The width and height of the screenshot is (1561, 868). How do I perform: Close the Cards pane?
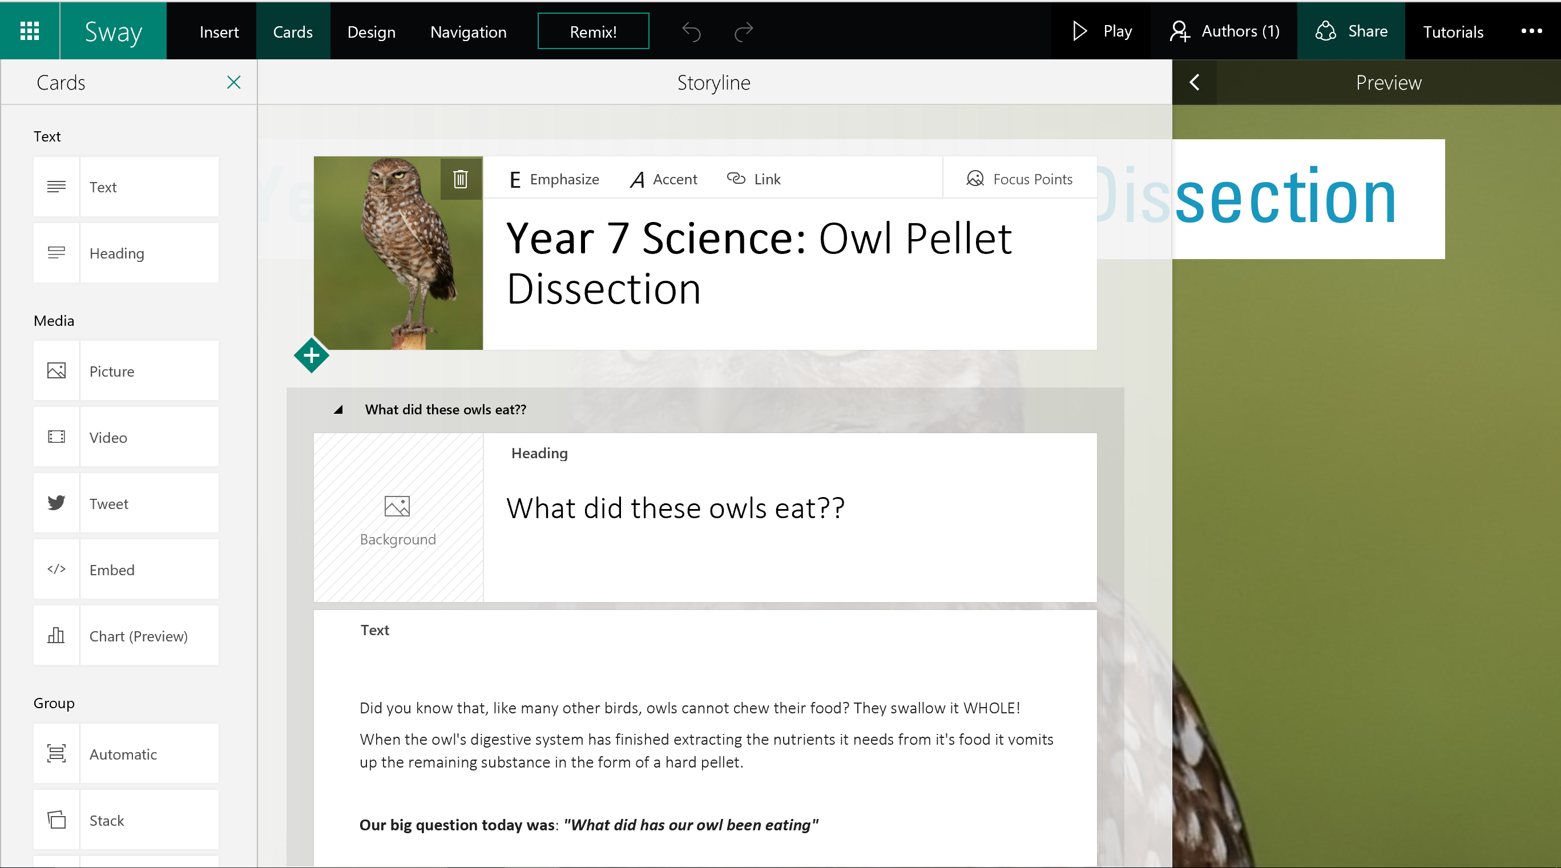(x=233, y=82)
